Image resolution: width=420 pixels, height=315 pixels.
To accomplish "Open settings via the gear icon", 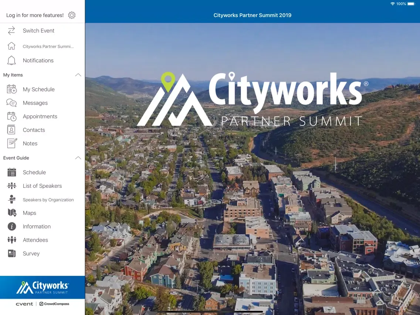I will click(x=72, y=15).
